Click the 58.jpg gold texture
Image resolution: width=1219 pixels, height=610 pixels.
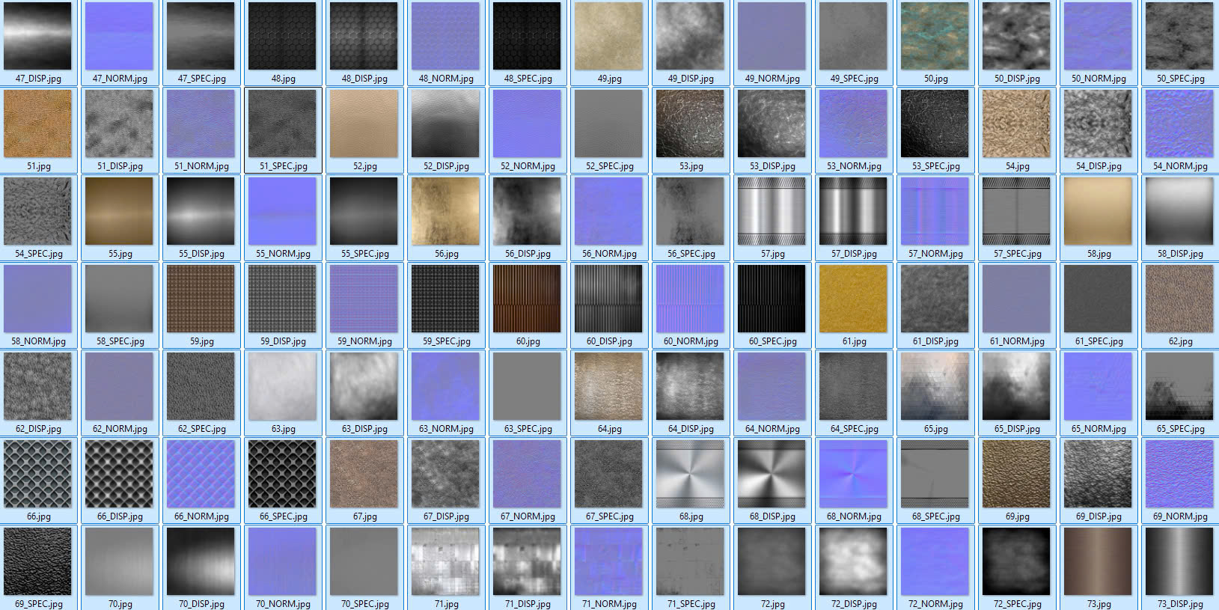click(x=1098, y=211)
